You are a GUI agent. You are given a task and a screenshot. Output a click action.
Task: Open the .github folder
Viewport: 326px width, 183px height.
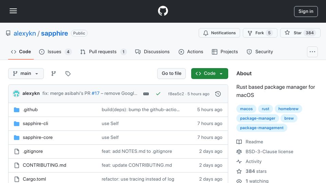[x=30, y=109]
